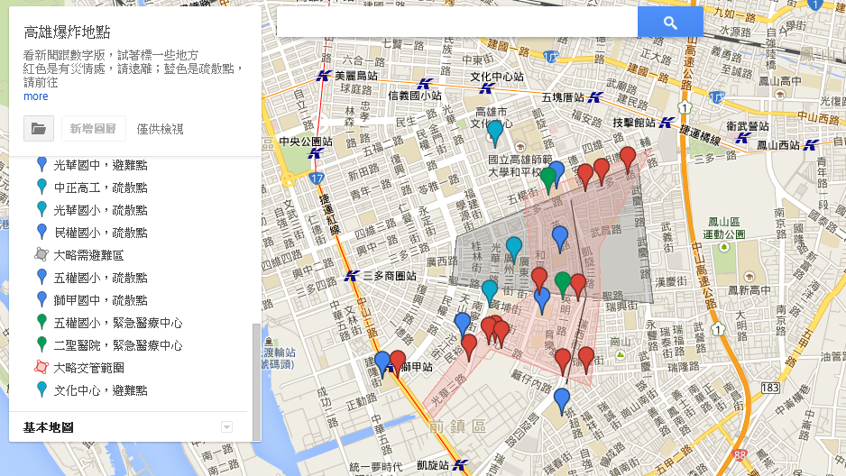Click the 鳳山高中 school label
Viewport: 846px width, 476px height.
click(x=780, y=81)
